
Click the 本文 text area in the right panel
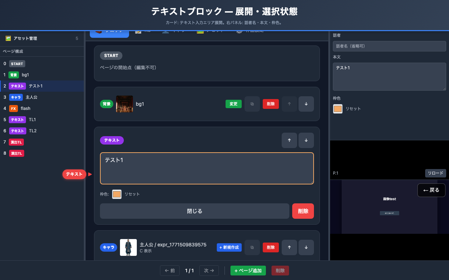coord(389,77)
